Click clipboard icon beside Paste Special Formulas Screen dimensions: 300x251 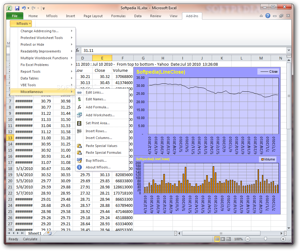pyautogui.click(x=79, y=153)
